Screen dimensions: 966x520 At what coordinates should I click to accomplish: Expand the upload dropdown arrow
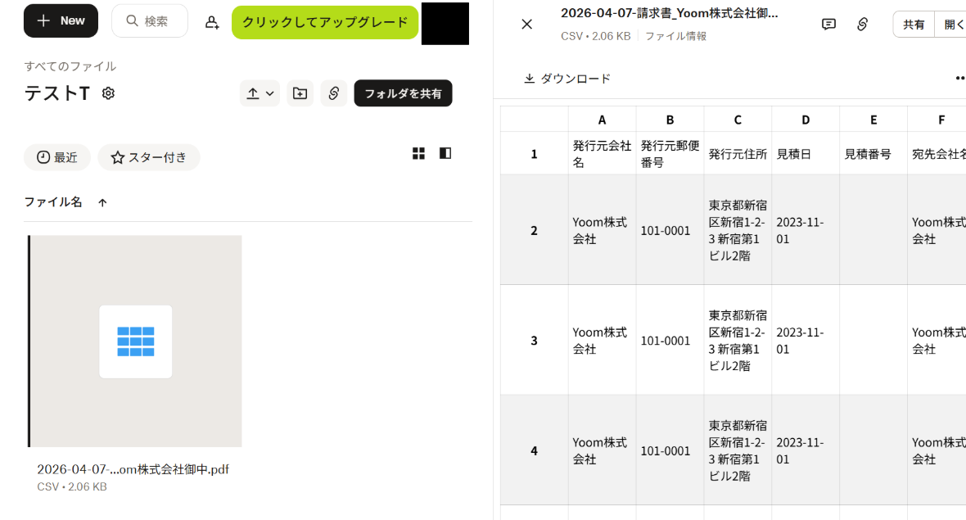click(269, 93)
